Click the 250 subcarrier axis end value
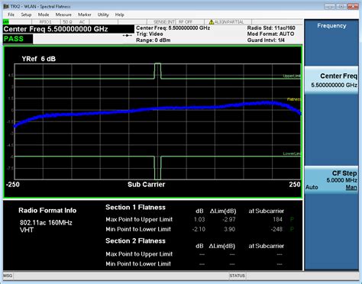 [x=295, y=185]
